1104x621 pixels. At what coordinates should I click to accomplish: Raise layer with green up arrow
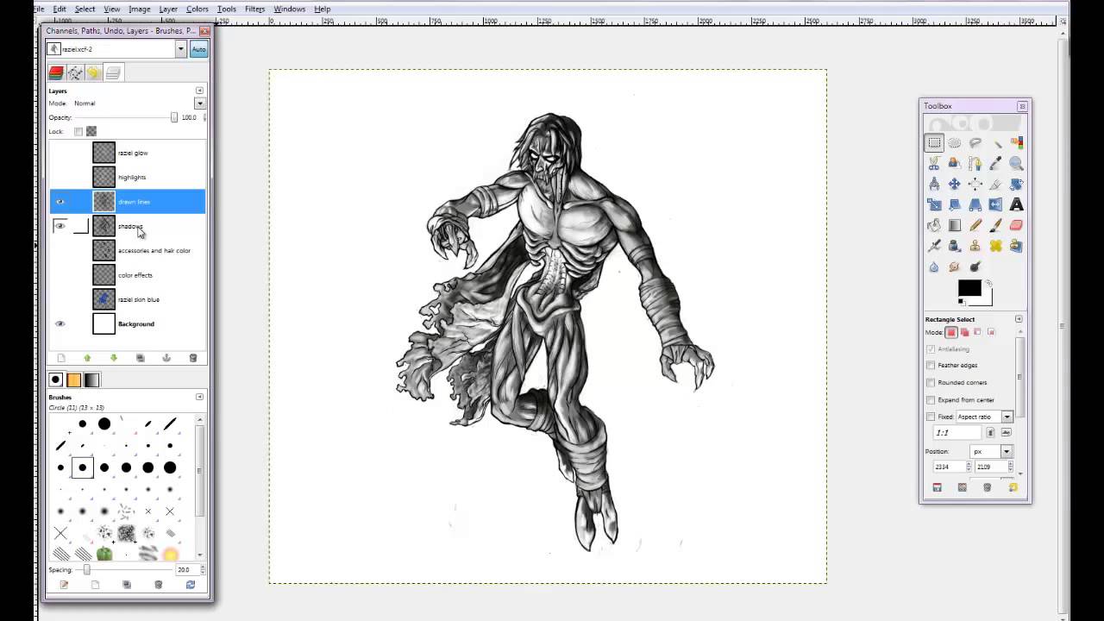(87, 358)
